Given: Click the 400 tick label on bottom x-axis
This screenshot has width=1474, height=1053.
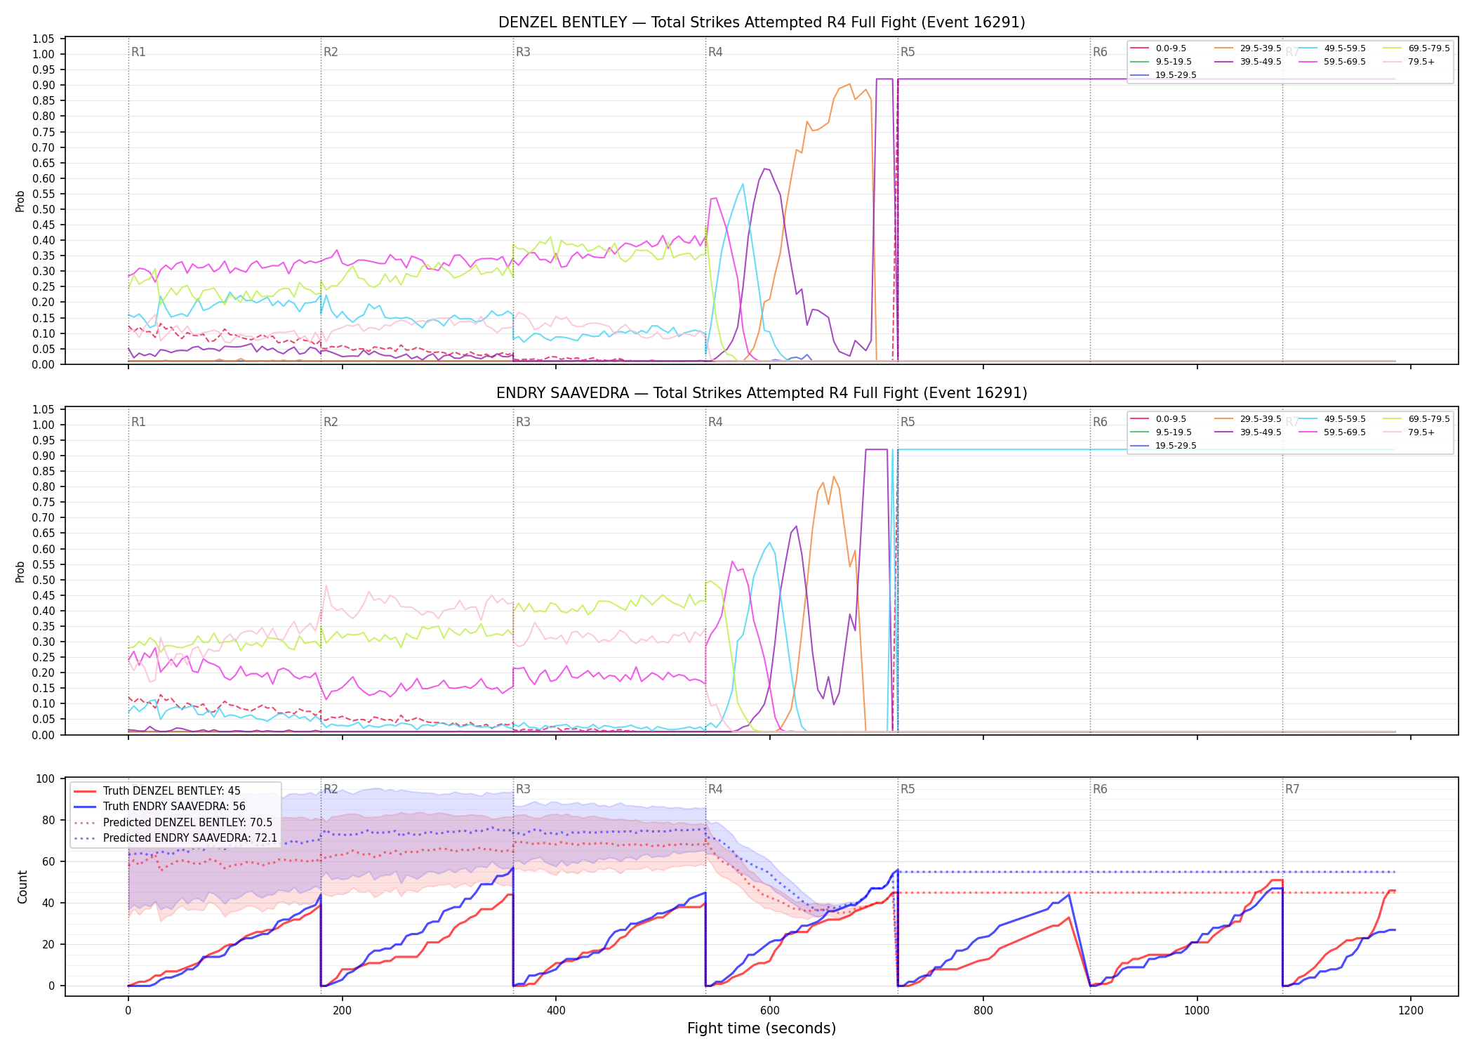Looking at the screenshot, I should (x=556, y=1010).
